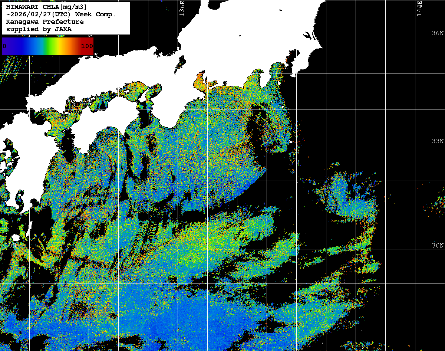Click the 144E longitude label
Screen dimensions: 445x351
(419, 8)
